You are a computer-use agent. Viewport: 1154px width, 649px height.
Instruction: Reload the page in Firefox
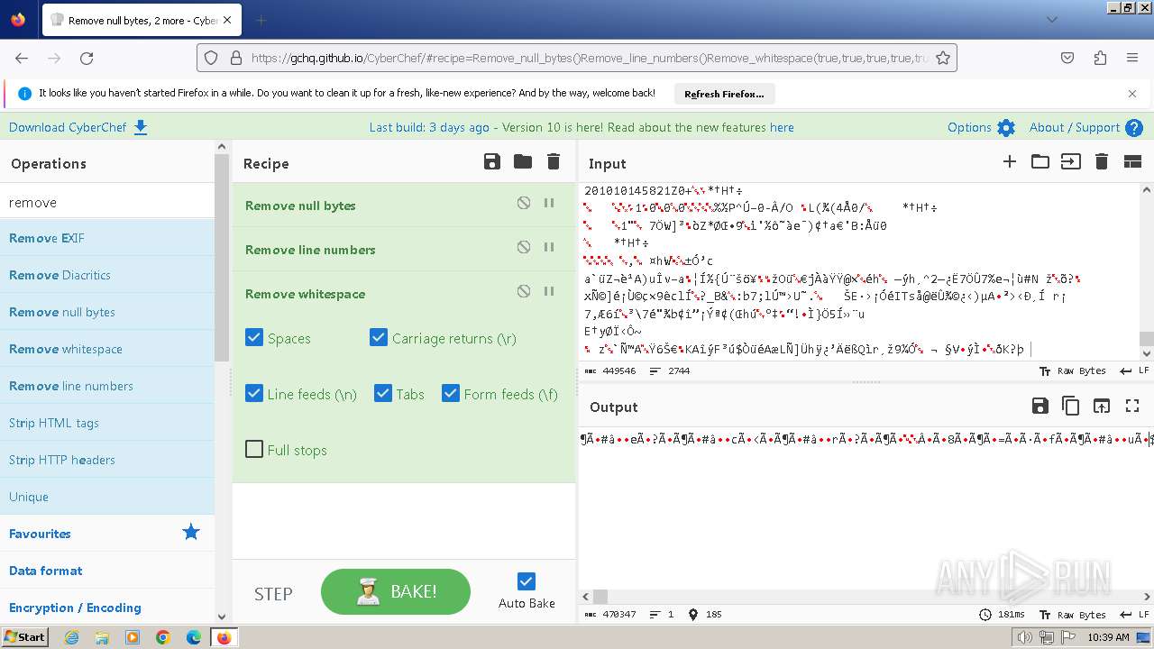(87, 58)
